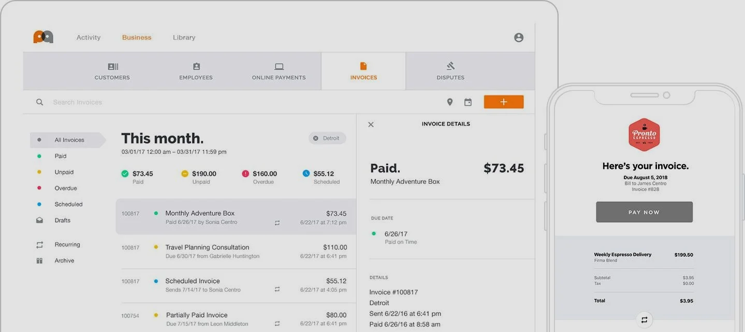
Task: Click recurring icon on Partially Paid Invoice row
Action: pyautogui.click(x=277, y=324)
